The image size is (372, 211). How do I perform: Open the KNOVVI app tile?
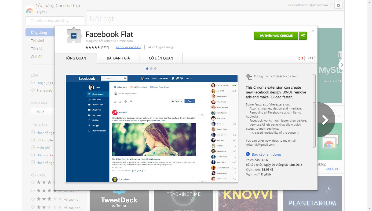(248, 201)
